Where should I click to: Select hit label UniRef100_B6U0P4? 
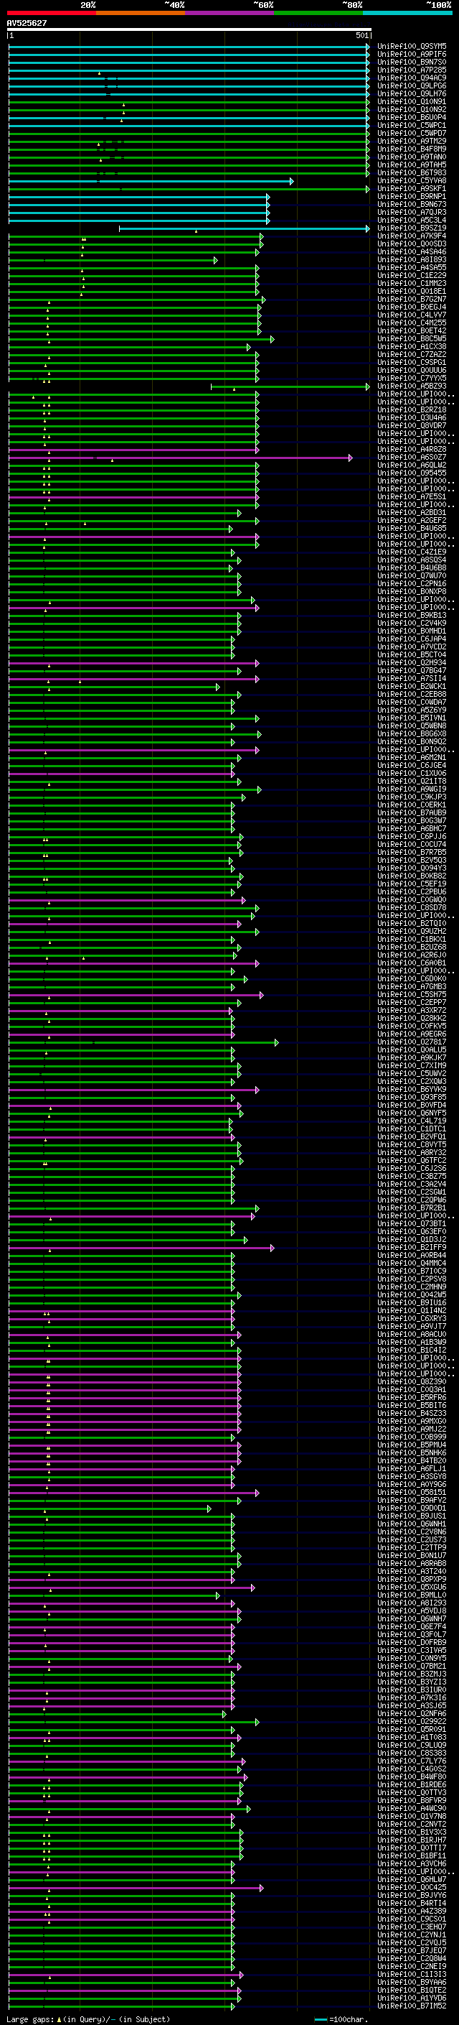click(412, 117)
